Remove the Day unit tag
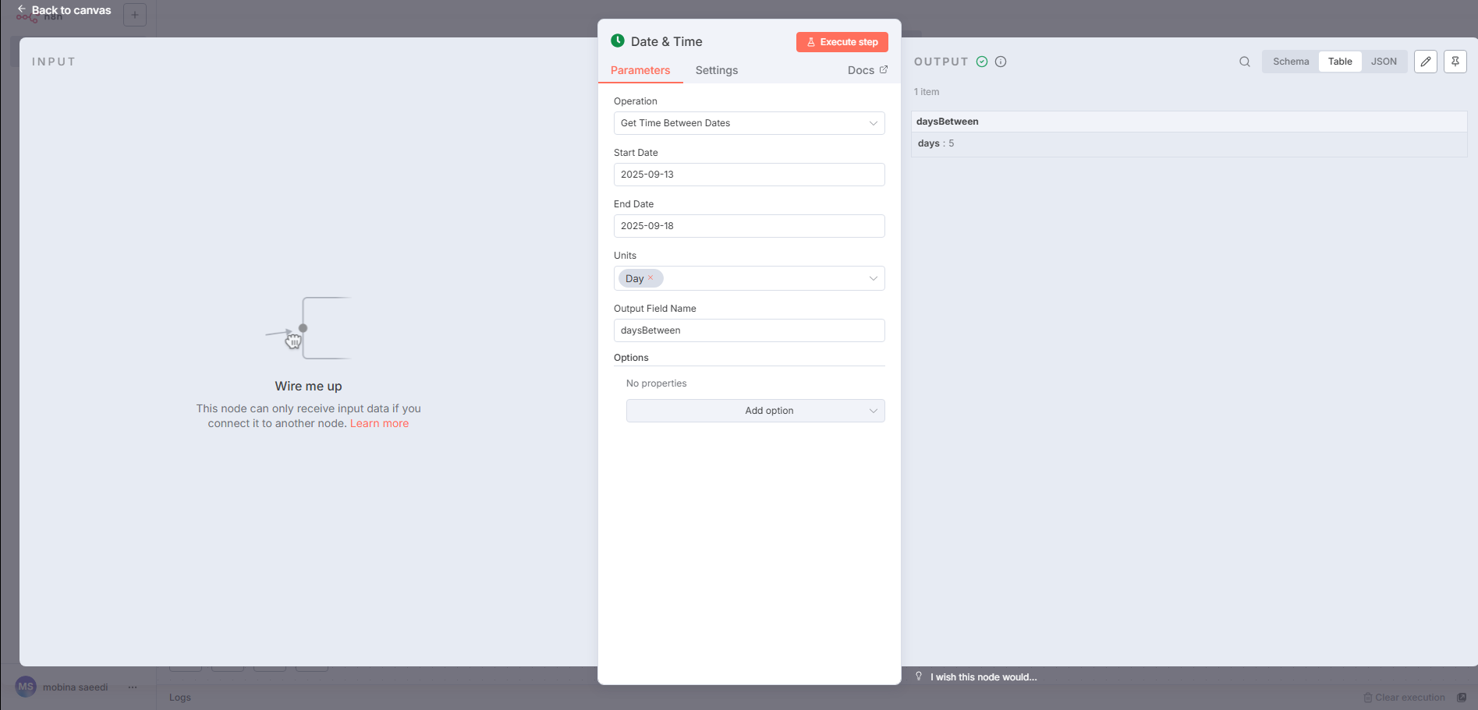Viewport: 1478px width, 710px height. point(650,278)
